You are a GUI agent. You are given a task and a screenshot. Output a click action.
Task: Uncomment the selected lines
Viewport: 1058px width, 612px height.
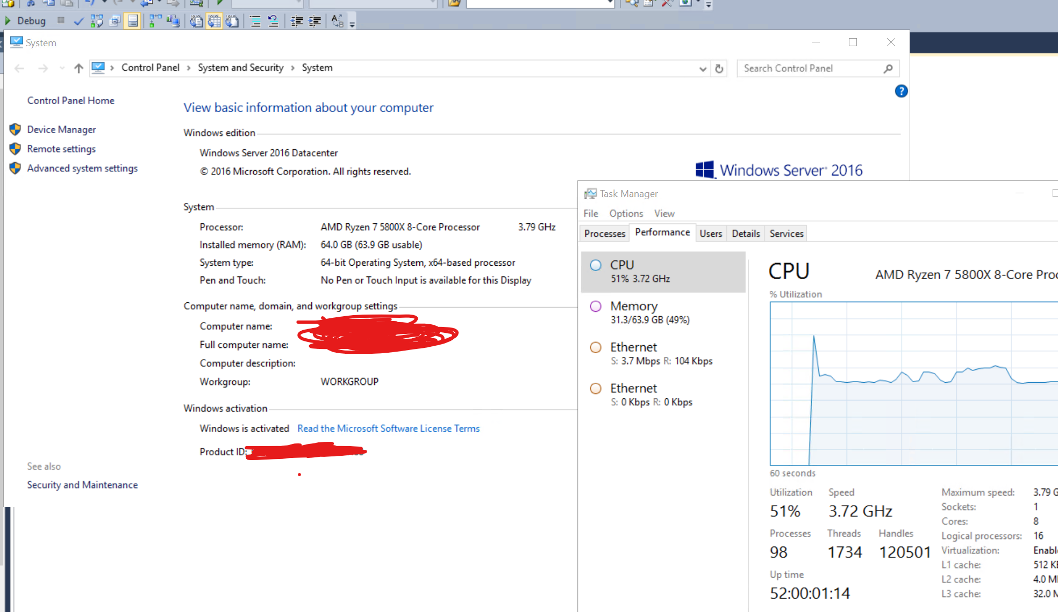coord(273,21)
